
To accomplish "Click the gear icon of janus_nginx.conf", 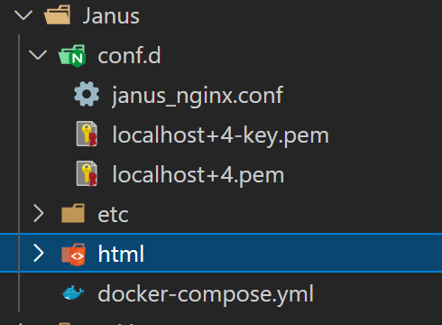I will [x=87, y=94].
